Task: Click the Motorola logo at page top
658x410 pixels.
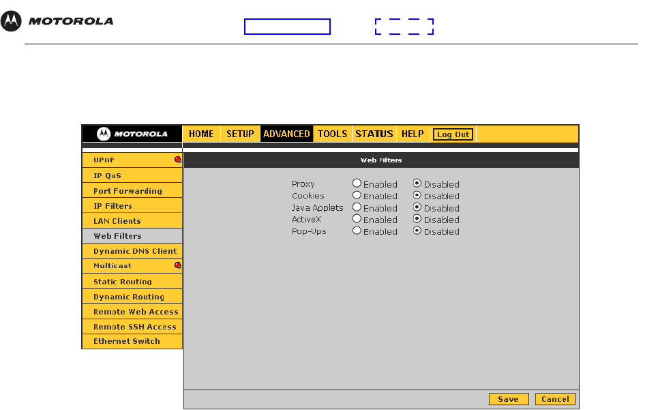Action: coord(57,21)
